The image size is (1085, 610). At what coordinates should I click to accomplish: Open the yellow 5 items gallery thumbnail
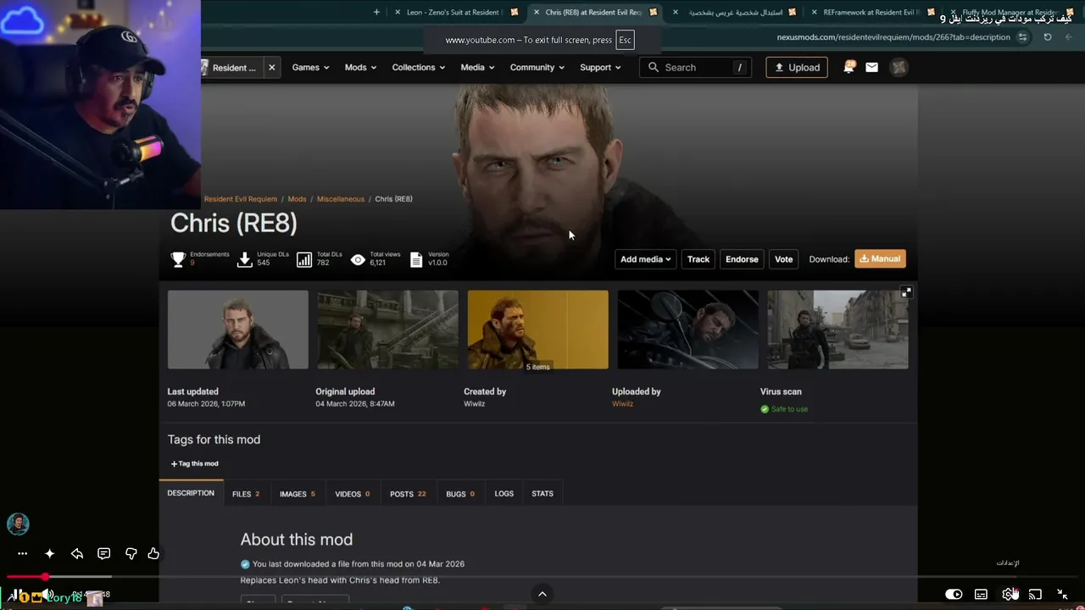pyautogui.click(x=537, y=330)
